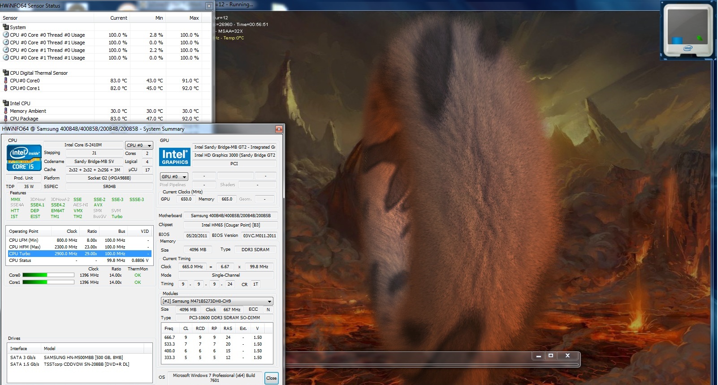Click the Sandy Bridge-MB SV codename field

[x=94, y=161]
